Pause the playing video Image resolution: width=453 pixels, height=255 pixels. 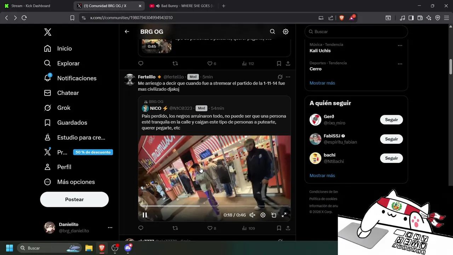coord(145,215)
